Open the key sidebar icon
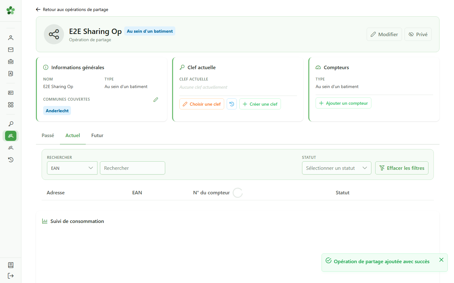The width and height of the screenshot is (454, 283). pyautogui.click(x=11, y=124)
